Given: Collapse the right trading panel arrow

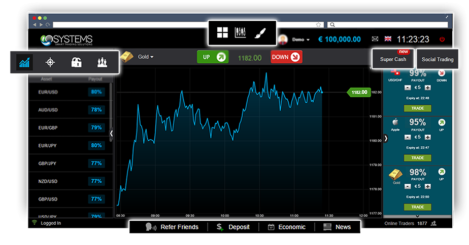Looking at the screenshot, I should (386, 138).
